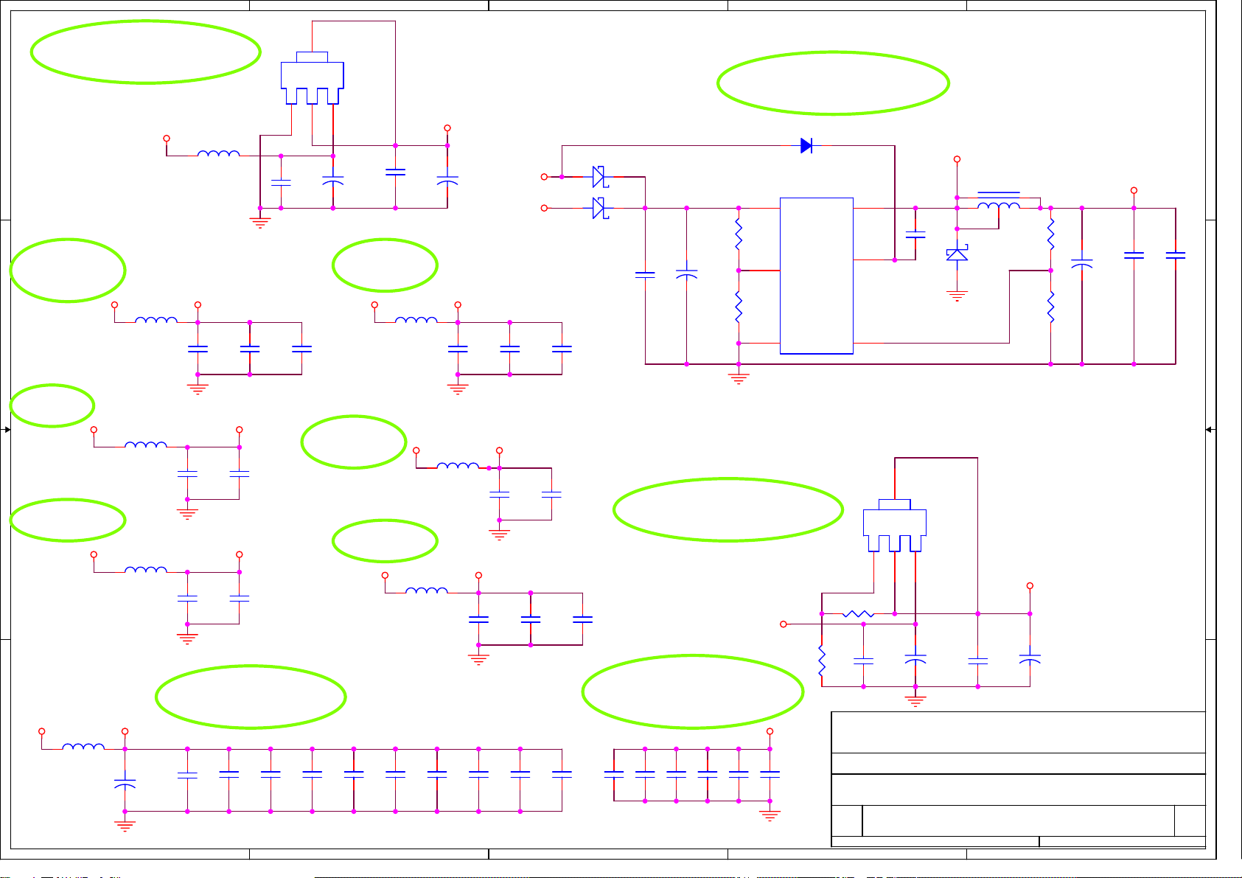Click the lower Schottky diode at the input terminals
The width and height of the screenshot is (1242, 878).
tap(600, 208)
